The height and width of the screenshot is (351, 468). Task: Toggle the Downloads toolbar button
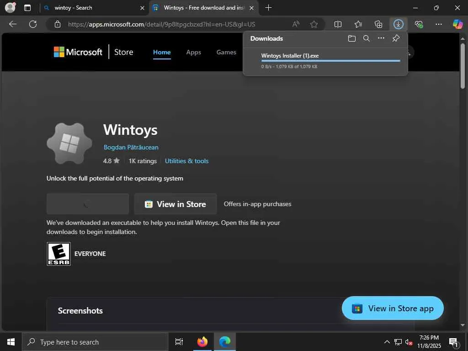click(x=399, y=24)
